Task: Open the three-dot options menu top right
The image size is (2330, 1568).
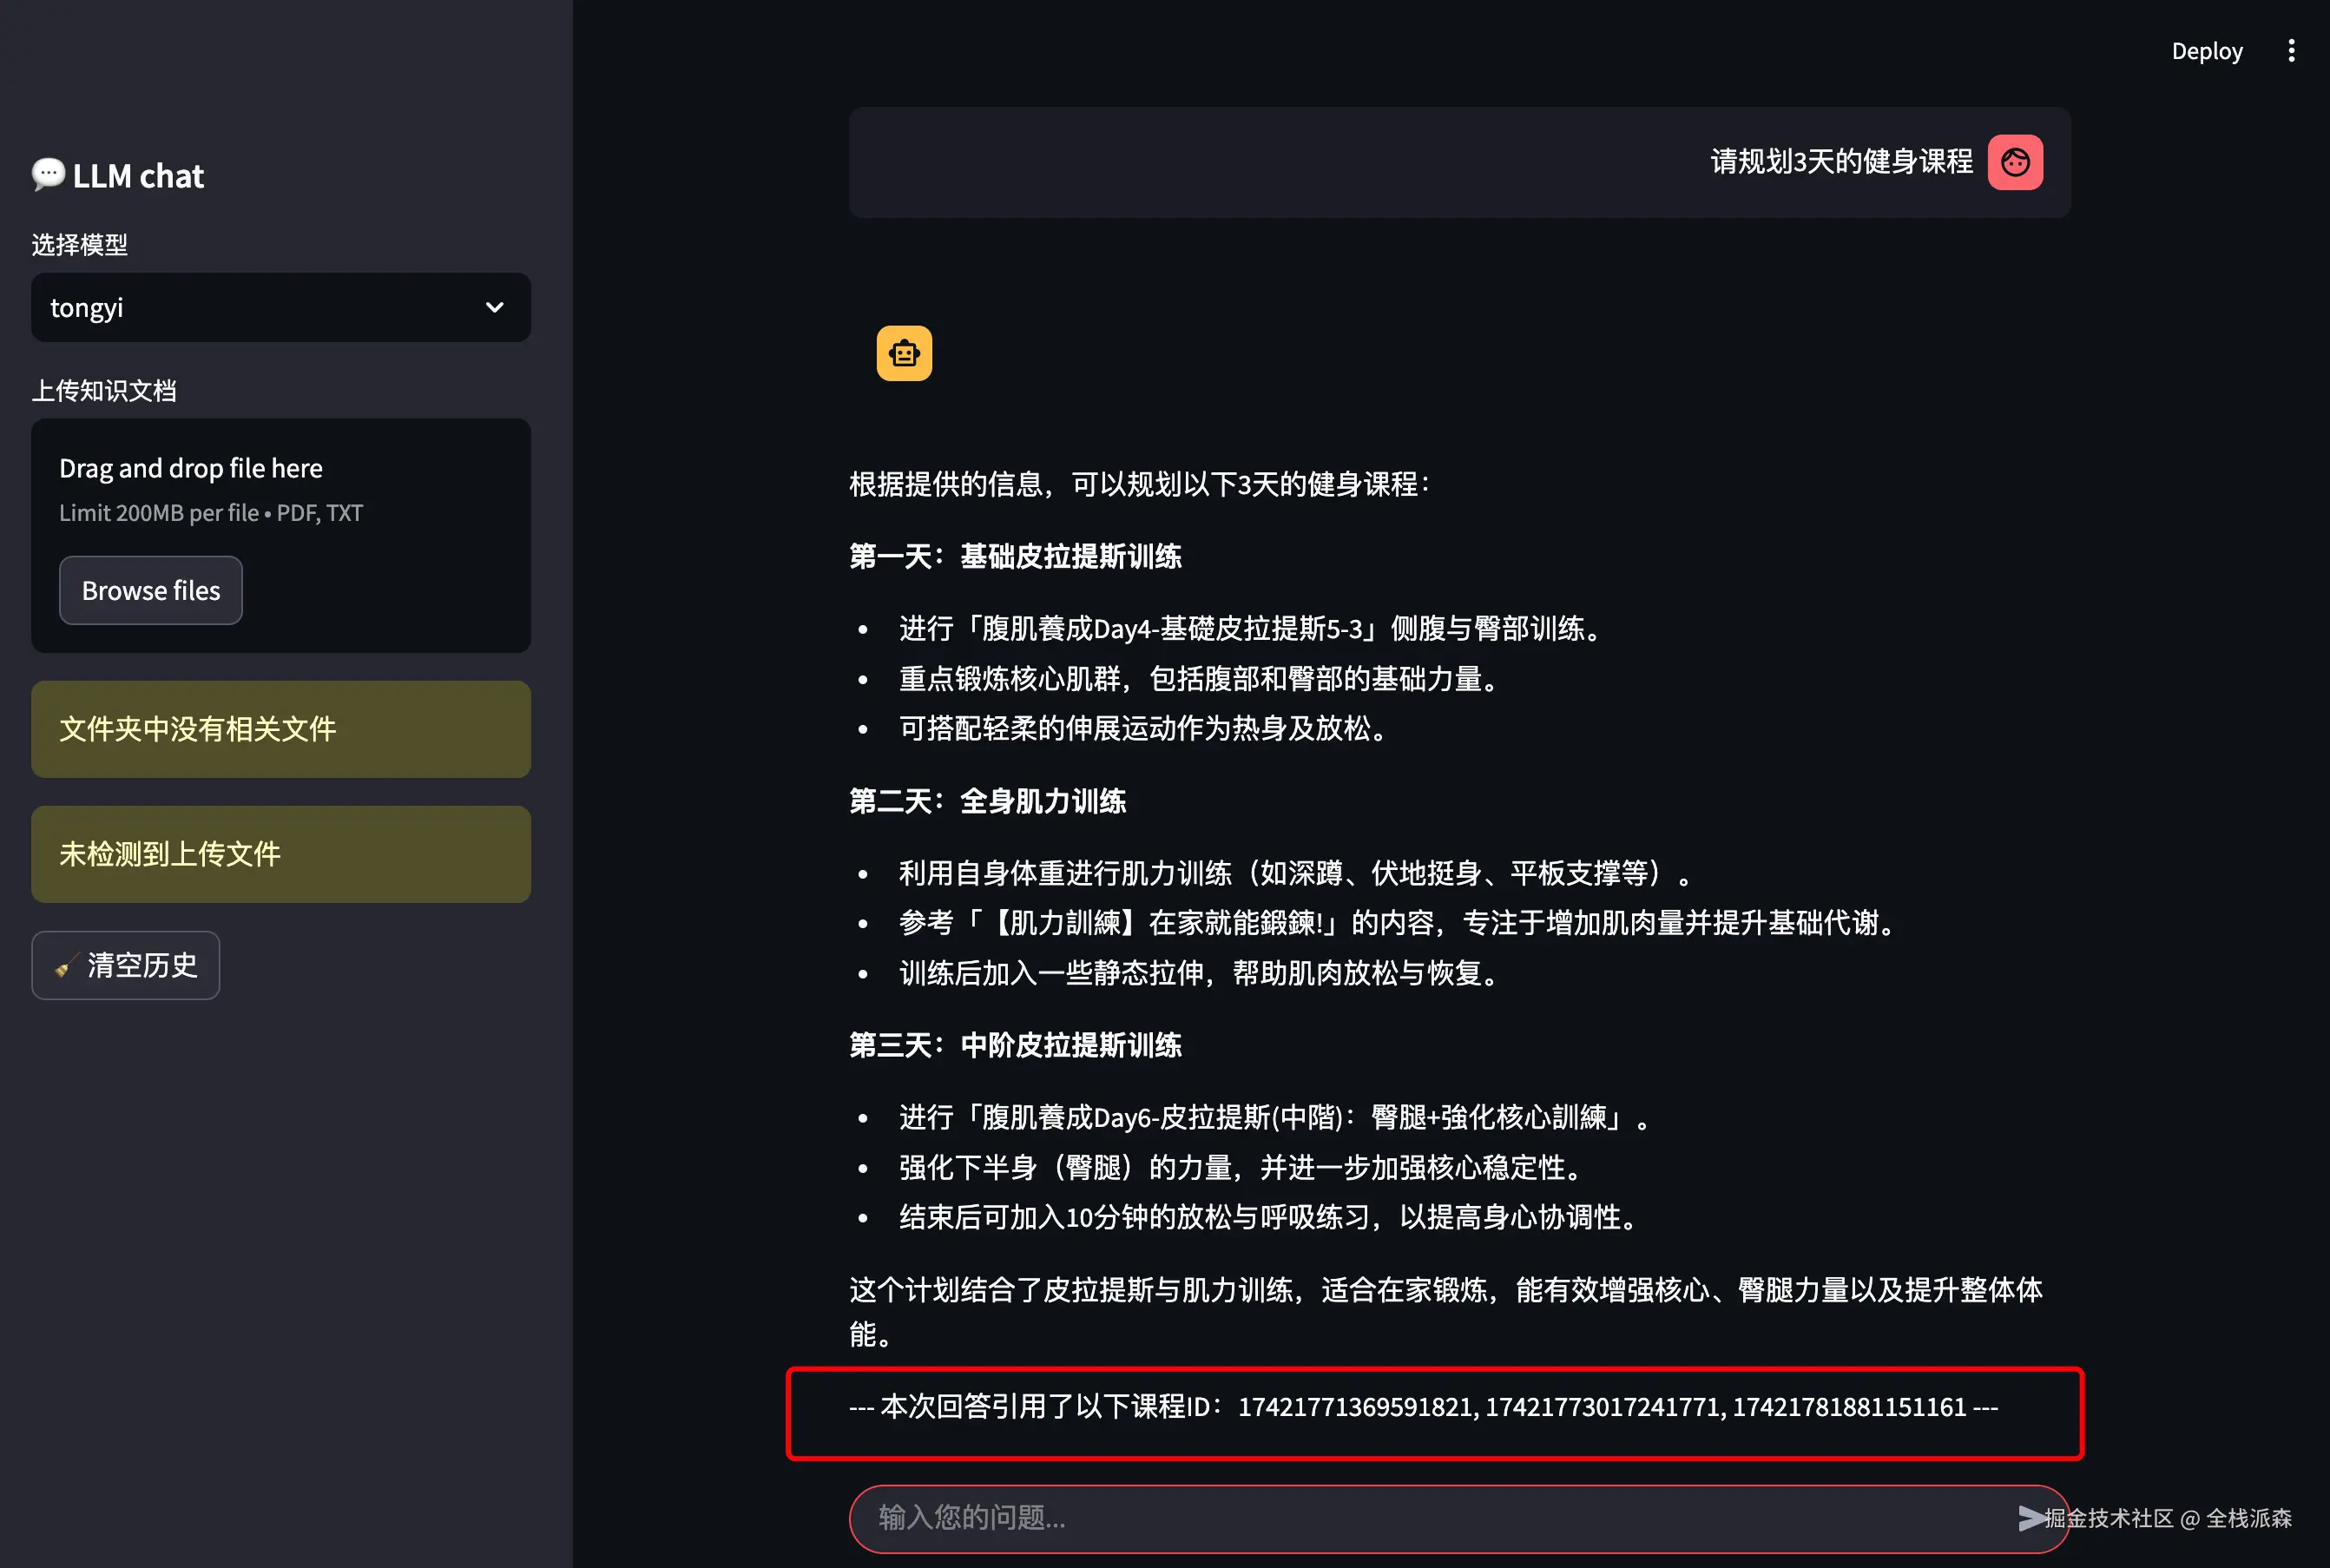Action: point(2291,50)
